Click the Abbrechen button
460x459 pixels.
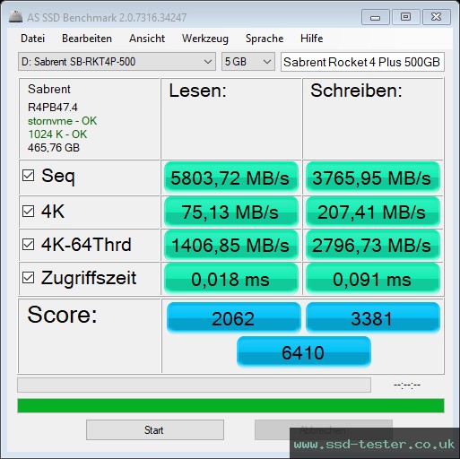[x=323, y=430]
